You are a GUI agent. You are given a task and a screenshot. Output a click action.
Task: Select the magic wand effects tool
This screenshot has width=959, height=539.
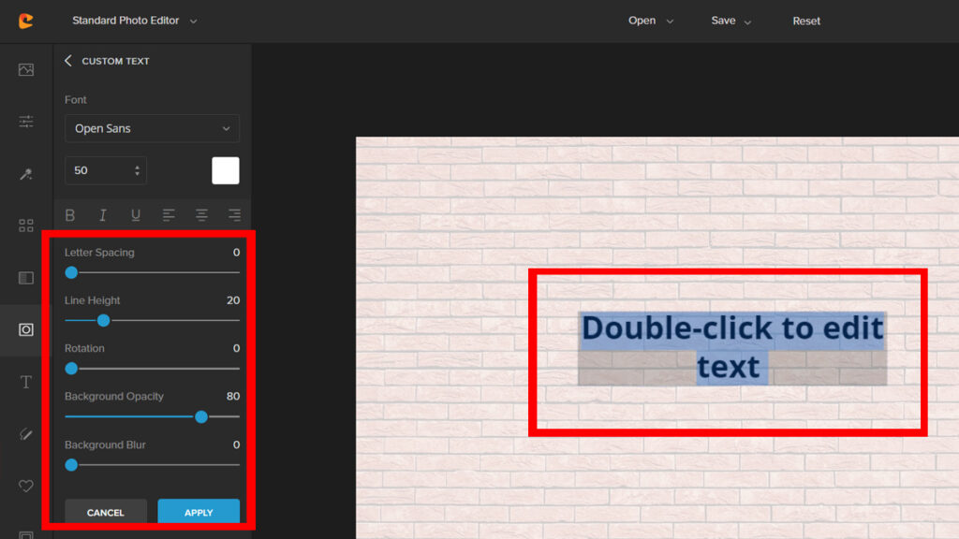click(x=25, y=174)
